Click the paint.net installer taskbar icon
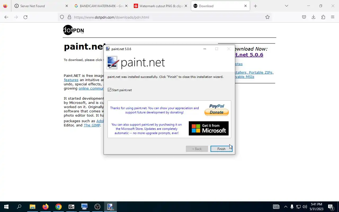This screenshot has width=339, height=212. 110,207
